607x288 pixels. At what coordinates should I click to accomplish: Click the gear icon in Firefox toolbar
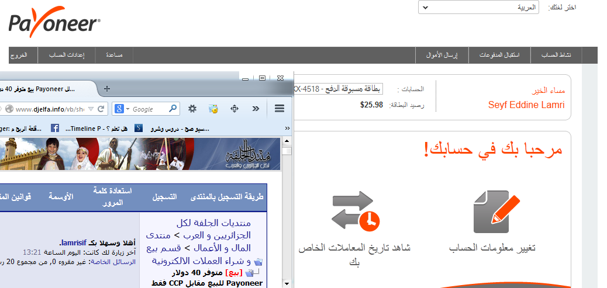pos(192,109)
